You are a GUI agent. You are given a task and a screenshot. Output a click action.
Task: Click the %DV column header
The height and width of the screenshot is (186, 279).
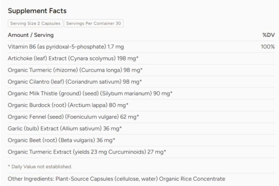coord(268,35)
